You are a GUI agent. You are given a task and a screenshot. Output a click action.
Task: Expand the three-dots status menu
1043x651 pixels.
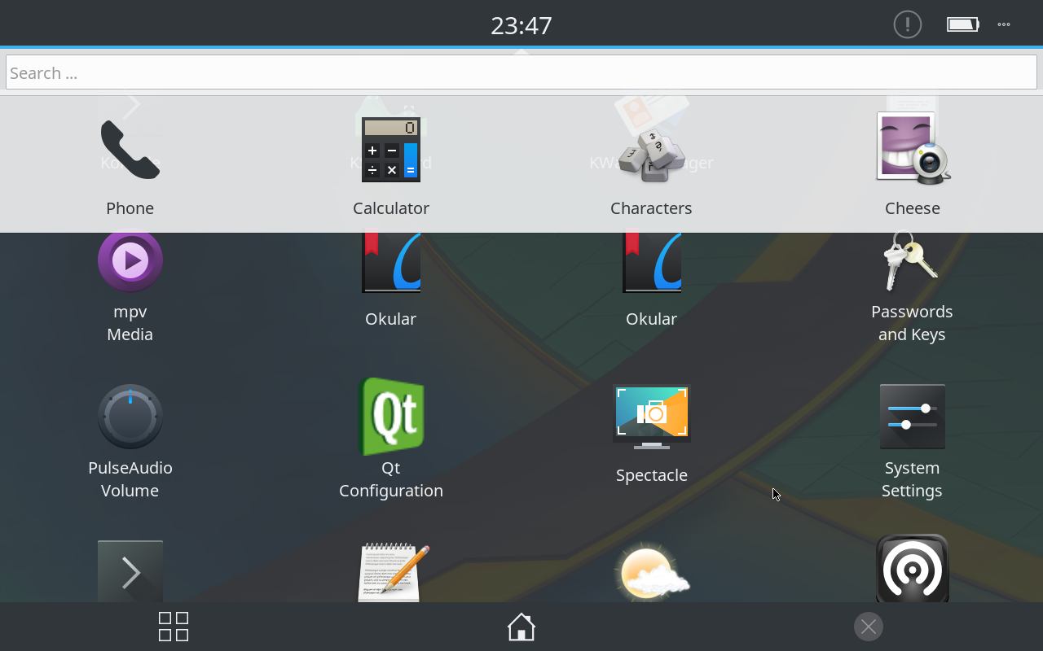coord(1004,24)
